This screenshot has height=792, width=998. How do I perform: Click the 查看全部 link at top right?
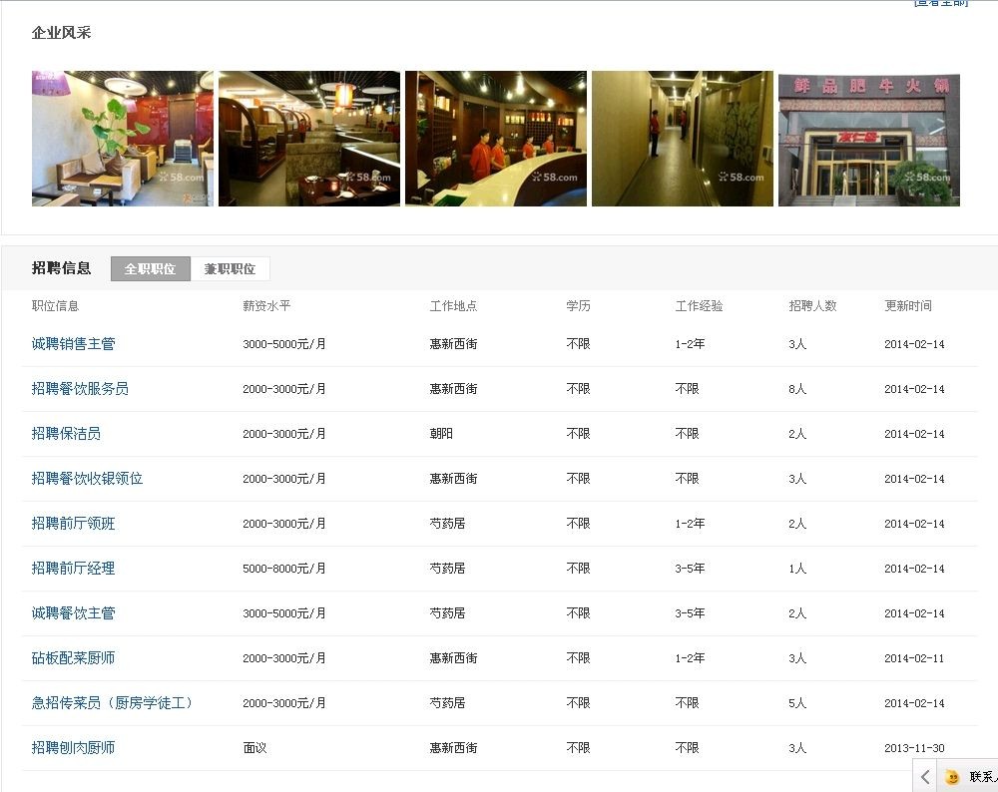[x=941, y=3]
